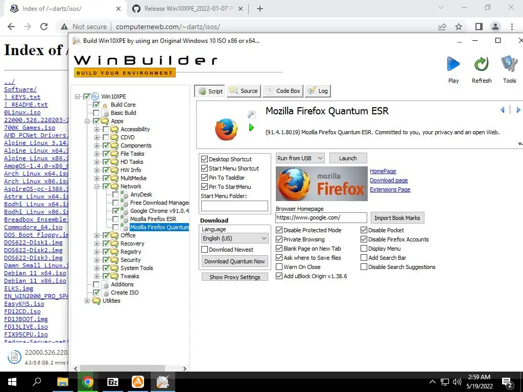Image resolution: width=523 pixels, height=392 pixels.
Task: Open the Firefox HomePage link
Action: (x=383, y=171)
